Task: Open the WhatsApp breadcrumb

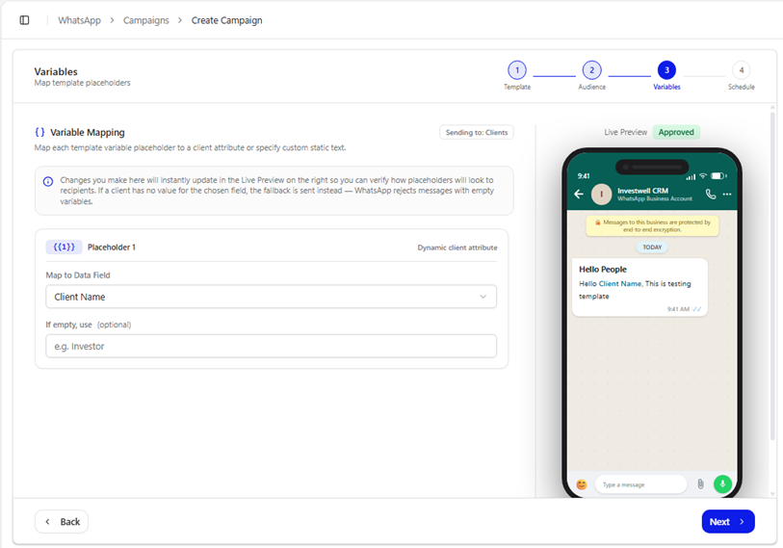Action: (x=79, y=20)
